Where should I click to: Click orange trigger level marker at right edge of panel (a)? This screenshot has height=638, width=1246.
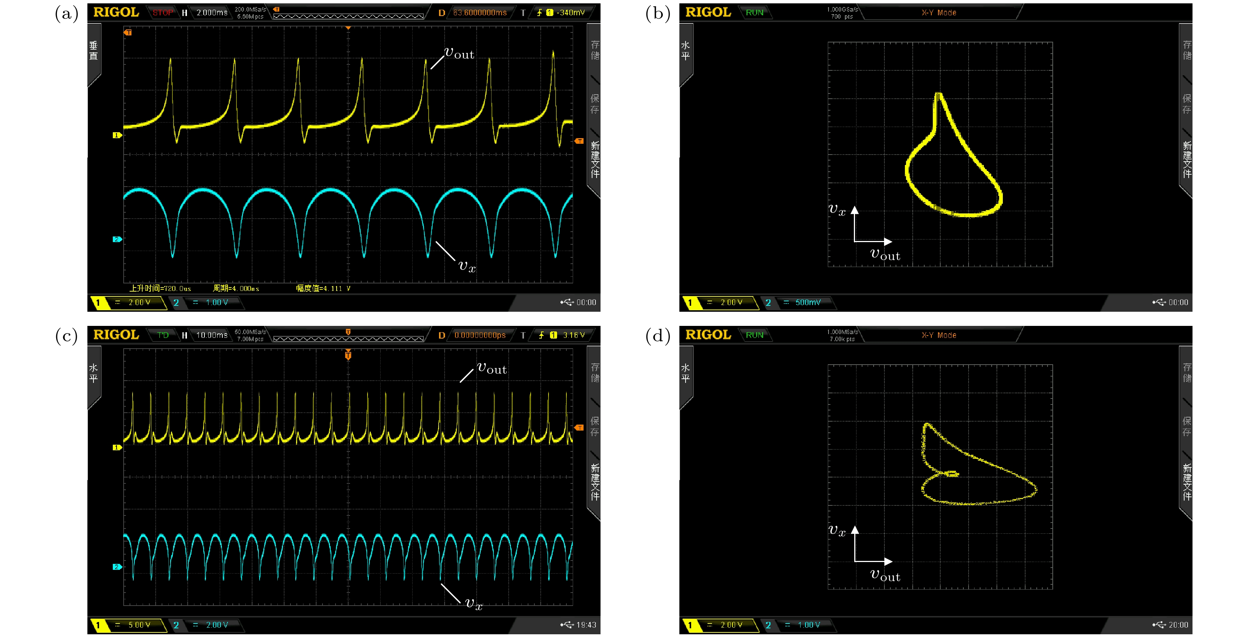click(579, 141)
